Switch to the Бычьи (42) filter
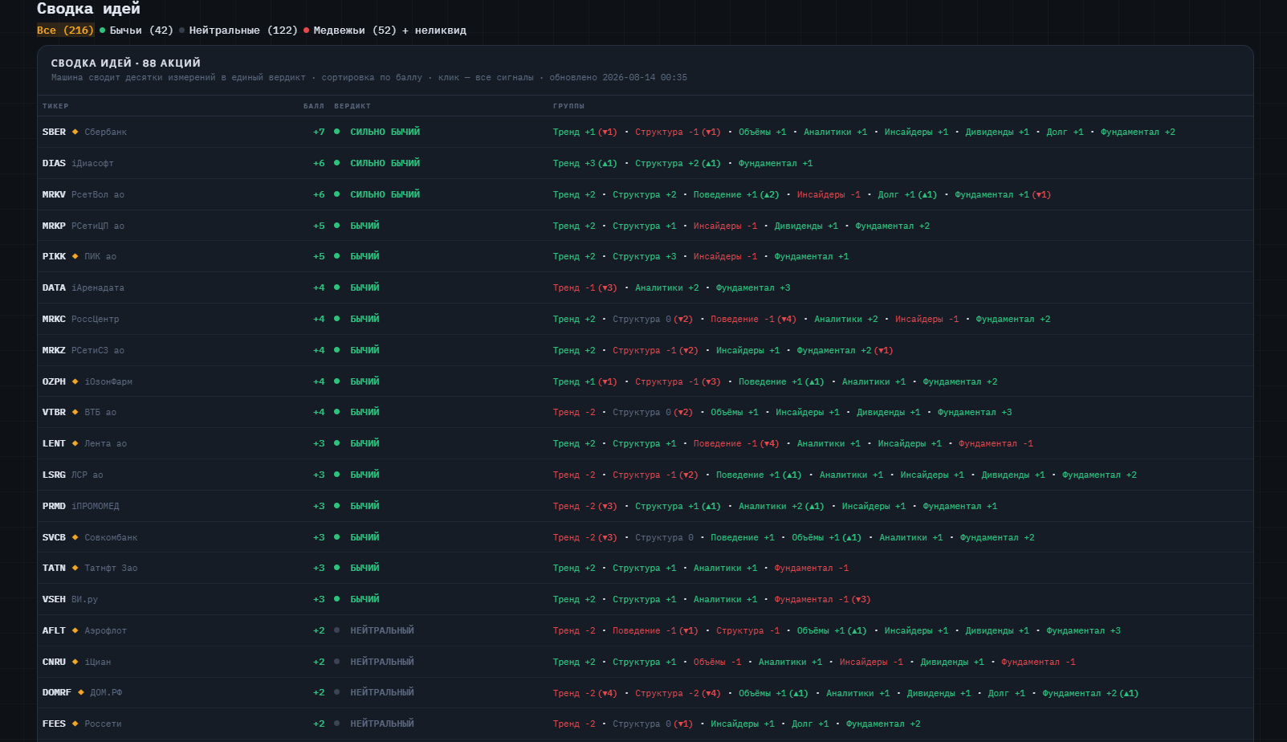The height and width of the screenshot is (742, 1287). 136,31
